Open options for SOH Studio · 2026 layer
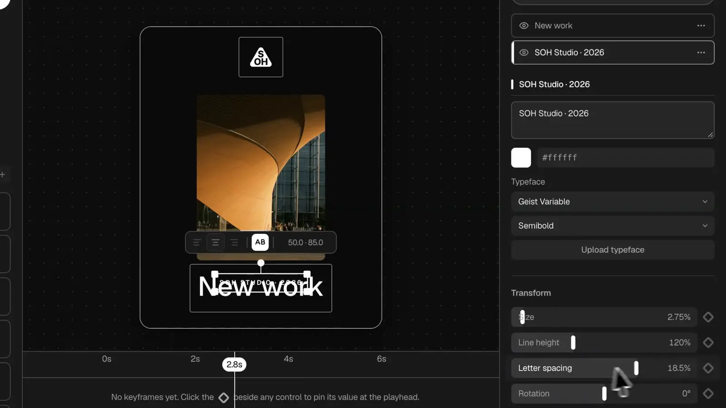 701,53
